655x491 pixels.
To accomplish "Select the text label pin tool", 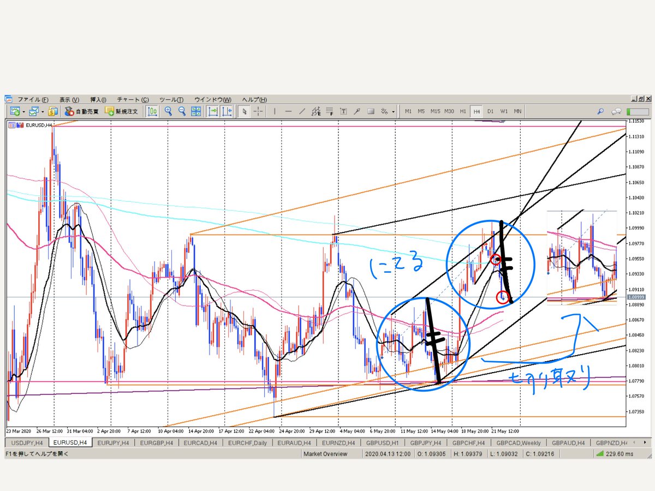I will point(357,111).
